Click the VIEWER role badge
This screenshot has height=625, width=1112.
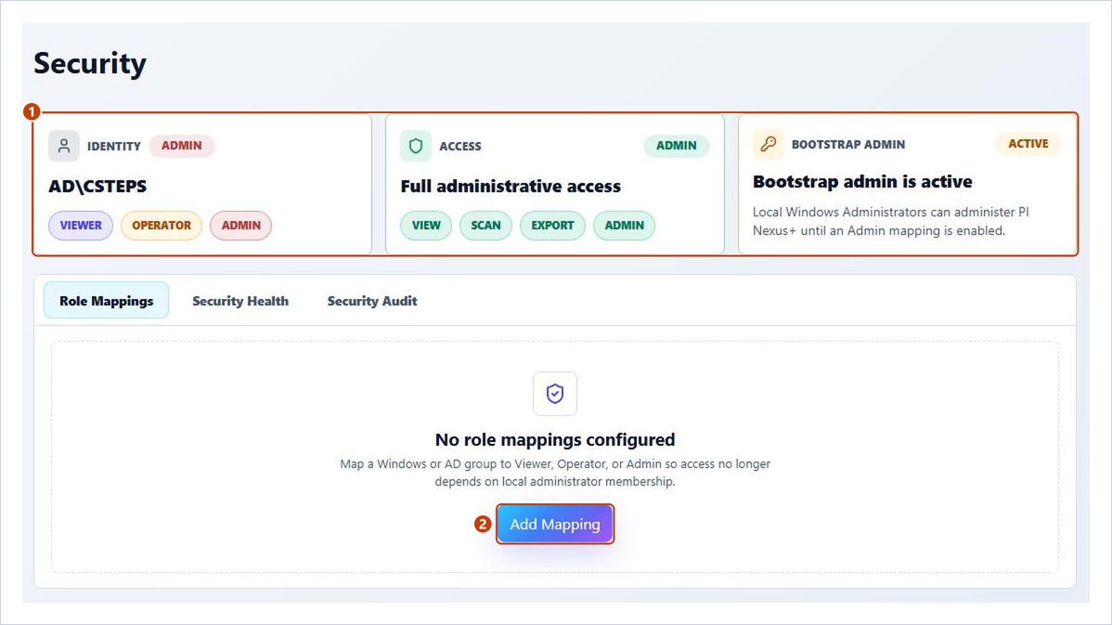coord(81,226)
